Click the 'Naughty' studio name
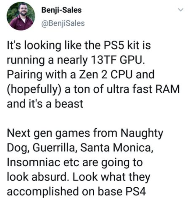This screenshot has height=201, width=188. click(x=142, y=134)
